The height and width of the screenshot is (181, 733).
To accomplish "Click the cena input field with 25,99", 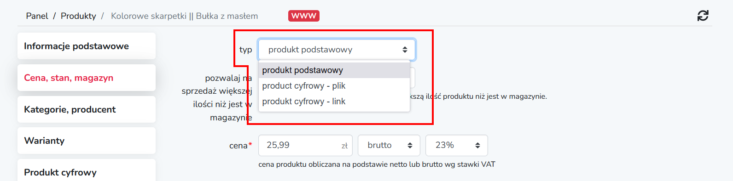I will click(305, 145).
